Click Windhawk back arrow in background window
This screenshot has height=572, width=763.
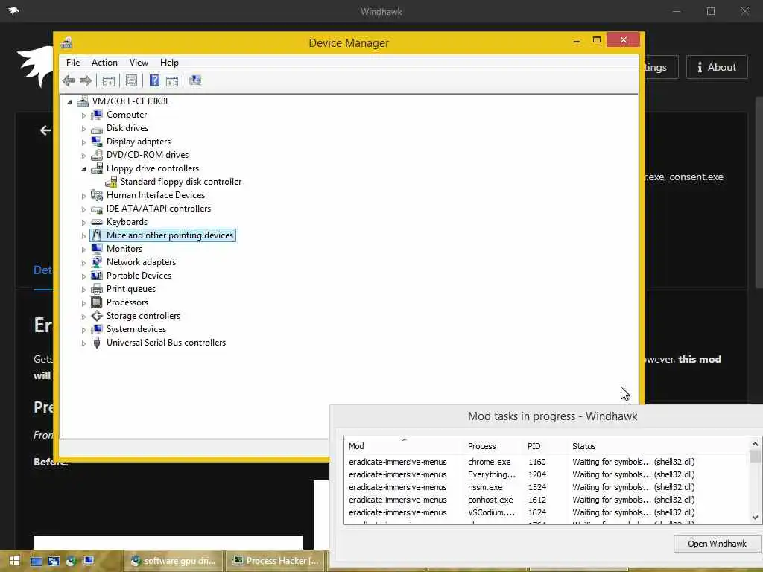coord(45,130)
